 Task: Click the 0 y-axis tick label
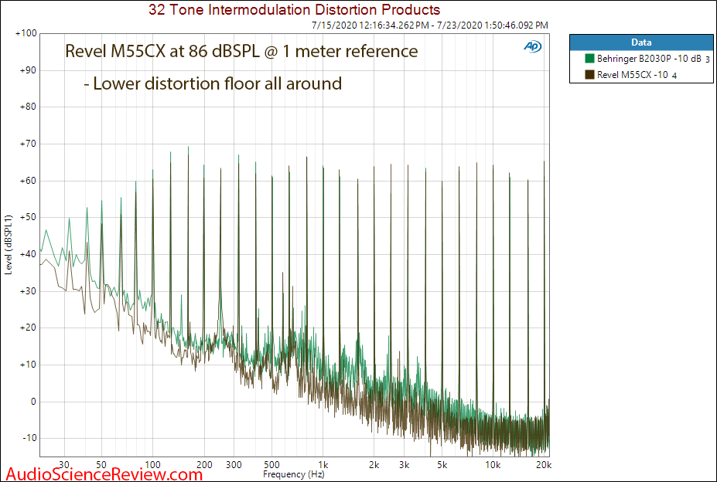(33, 402)
